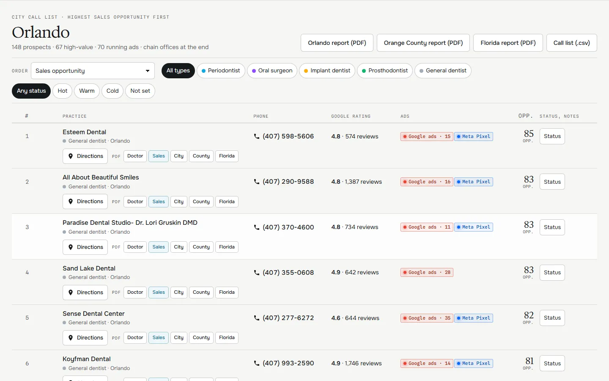Viewport: 609px width, 381px height.
Task: Click the phone icon beside (407) 993-2590
Action: (x=256, y=363)
